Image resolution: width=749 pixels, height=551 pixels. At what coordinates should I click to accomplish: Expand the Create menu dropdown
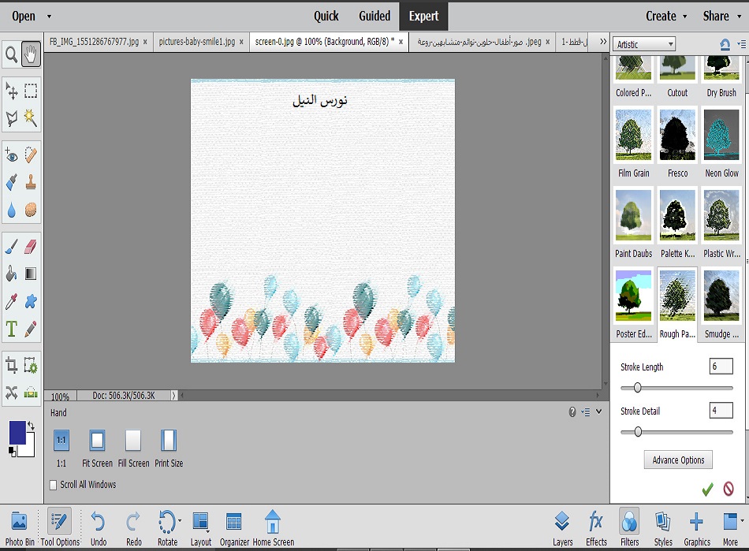click(684, 17)
